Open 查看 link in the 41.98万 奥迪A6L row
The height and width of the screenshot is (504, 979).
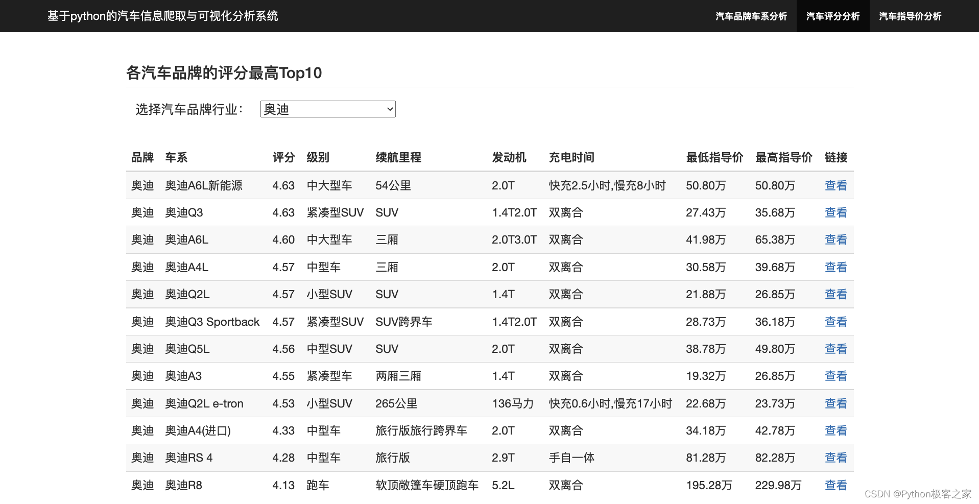(x=836, y=239)
